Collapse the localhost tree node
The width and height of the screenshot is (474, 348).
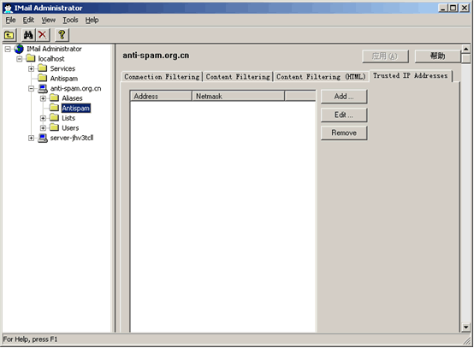point(20,59)
